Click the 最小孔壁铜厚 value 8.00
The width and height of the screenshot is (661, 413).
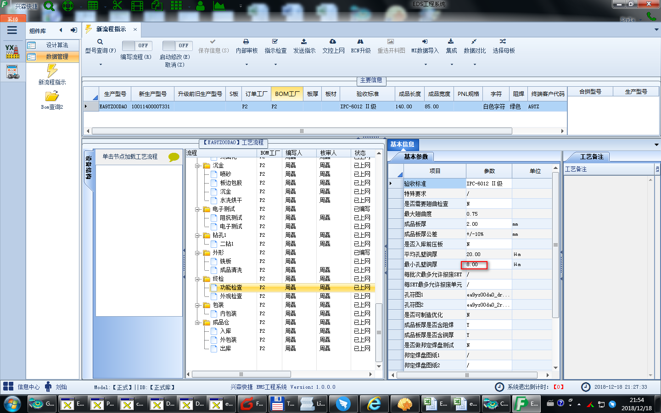pos(488,264)
